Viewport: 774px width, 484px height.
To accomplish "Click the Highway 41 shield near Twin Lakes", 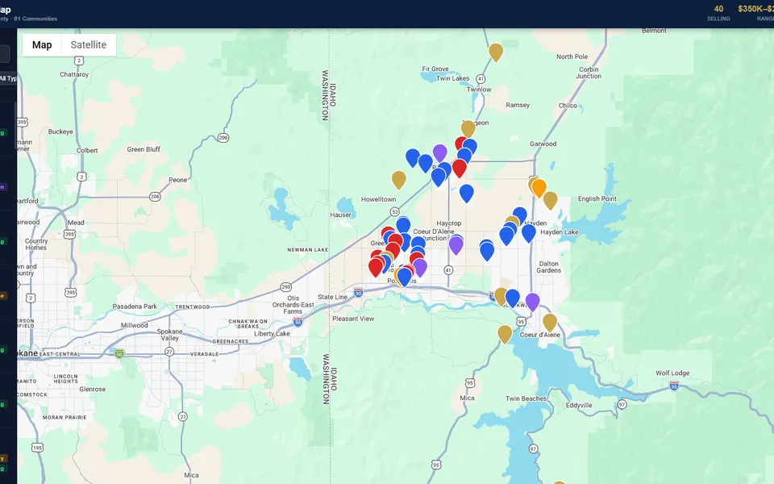I will (481, 79).
